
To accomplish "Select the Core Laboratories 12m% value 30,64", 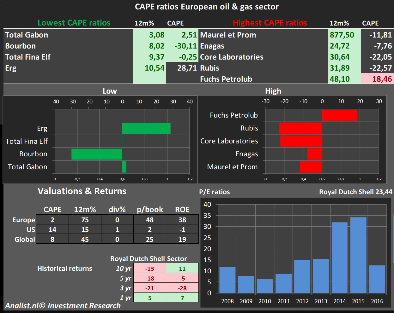I will click(340, 57).
